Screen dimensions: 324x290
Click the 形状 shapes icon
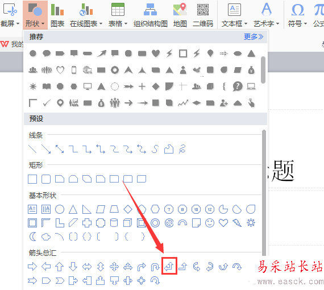click(35, 10)
